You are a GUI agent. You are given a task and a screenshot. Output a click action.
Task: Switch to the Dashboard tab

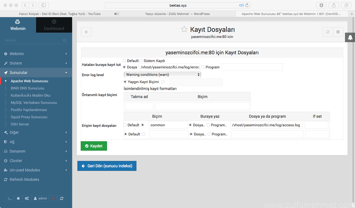click(54, 25)
